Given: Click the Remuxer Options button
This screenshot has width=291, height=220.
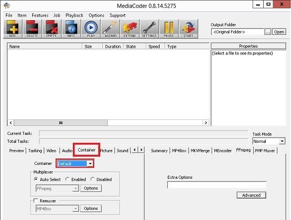Looking at the screenshot, I should (x=91, y=209).
